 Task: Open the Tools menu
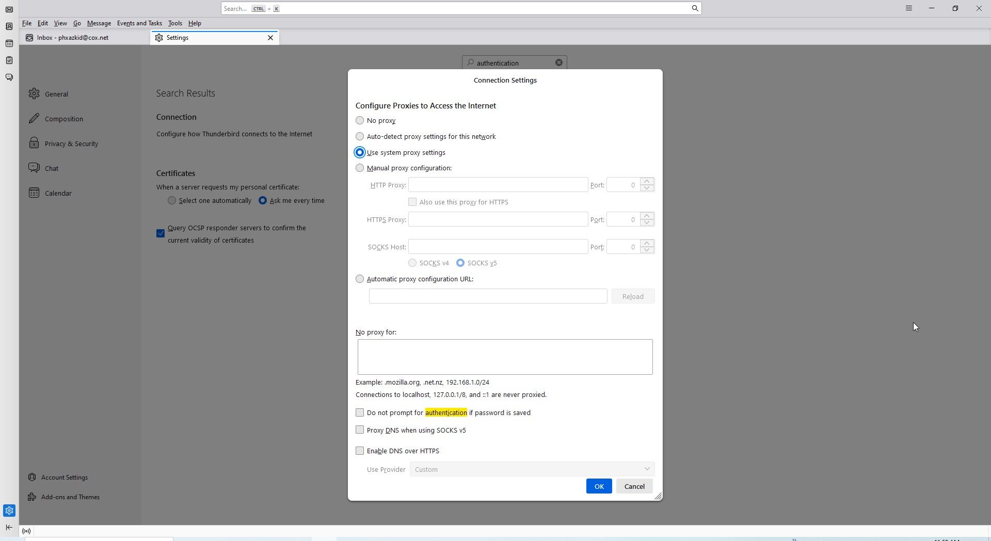point(175,23)
